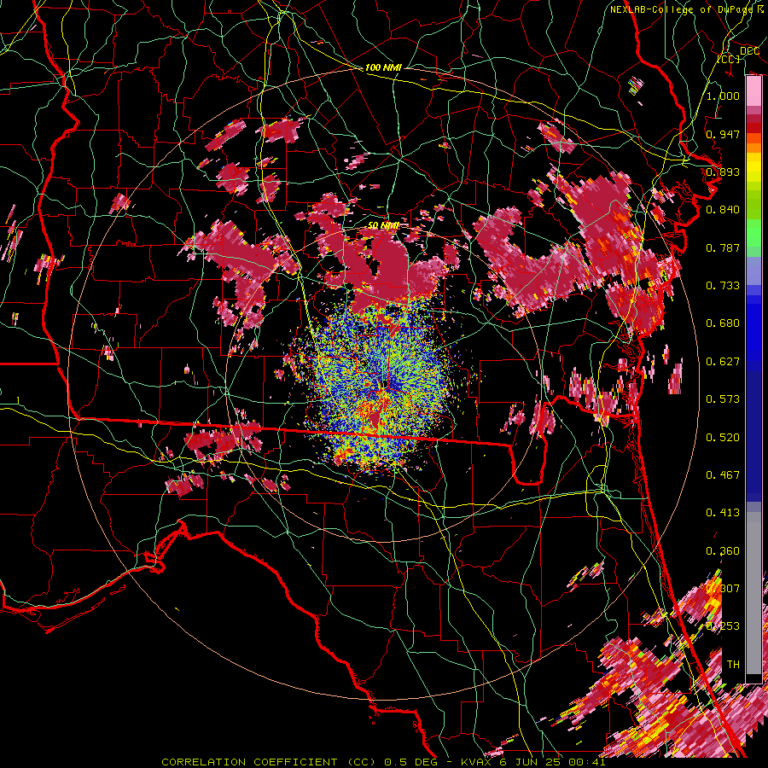Click the TH threshold label on the legend
768x768 pixels.
coord(733,665)
